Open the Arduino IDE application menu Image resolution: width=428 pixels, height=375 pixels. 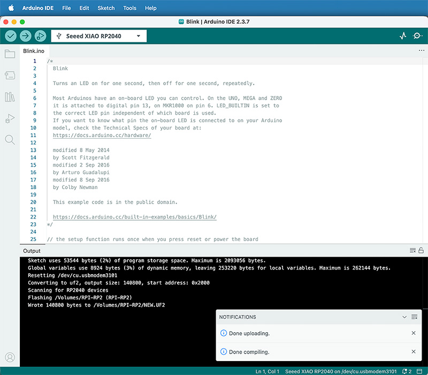click(x=38, y=8)
